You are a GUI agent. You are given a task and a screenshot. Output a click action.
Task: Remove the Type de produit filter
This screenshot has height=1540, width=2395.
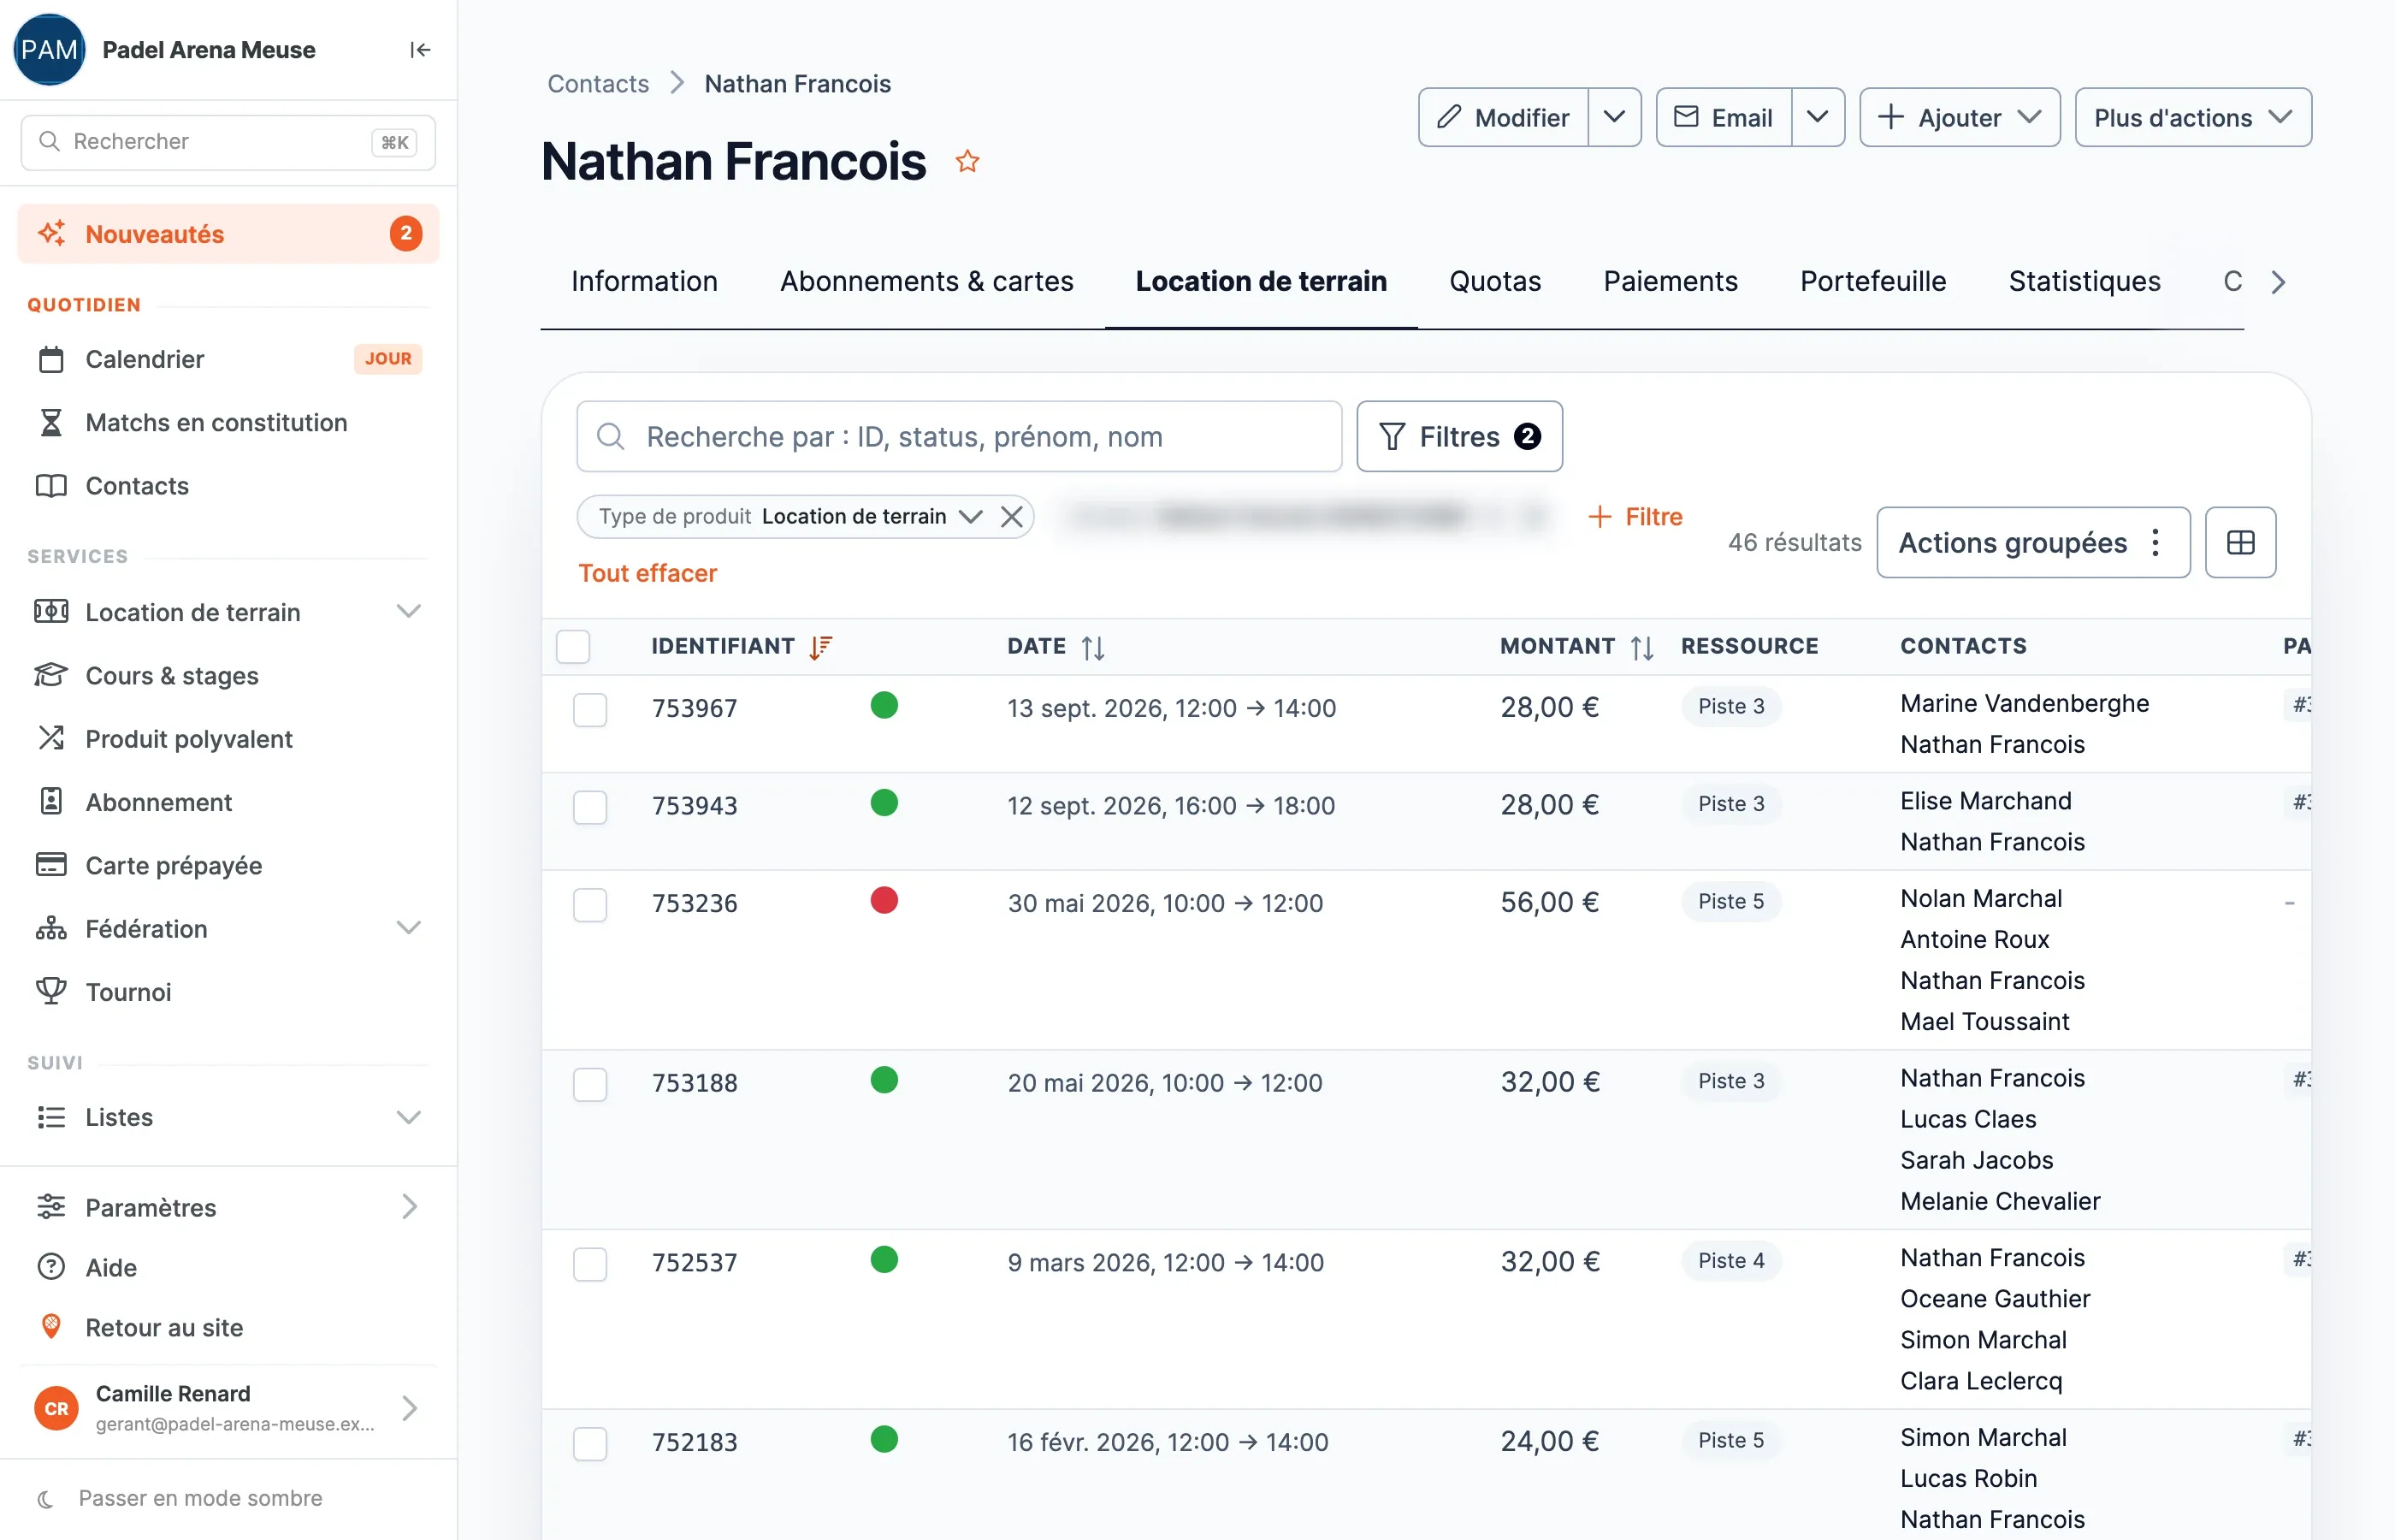pyautogui.click(x=1012, y=516)
